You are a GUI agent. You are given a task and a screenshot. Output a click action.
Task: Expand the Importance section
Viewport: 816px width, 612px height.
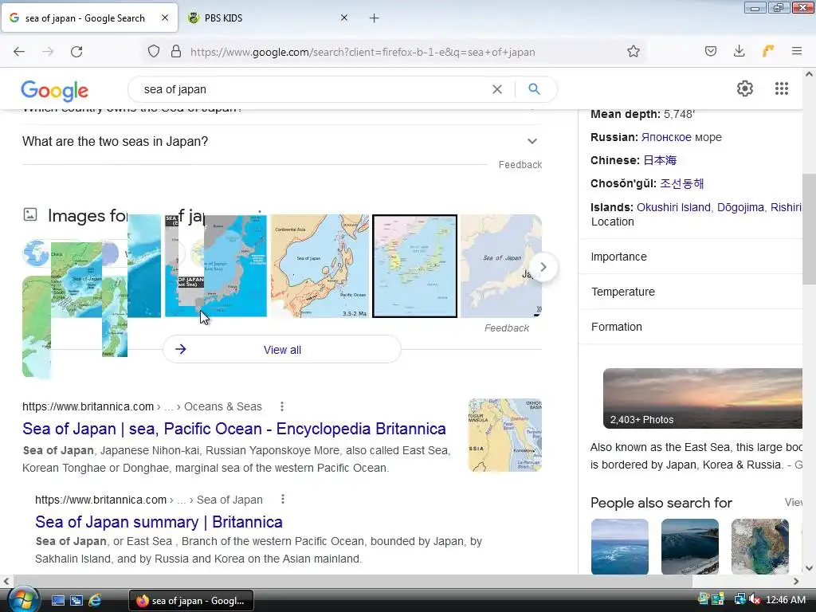(x=690, y=257)
